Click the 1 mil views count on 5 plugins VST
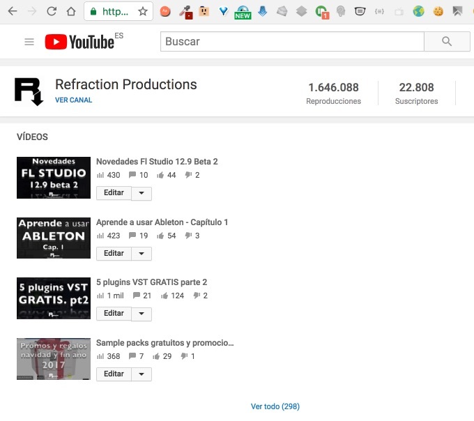The height and width of the screenshot is (421, 474). (x=110, y=296)
